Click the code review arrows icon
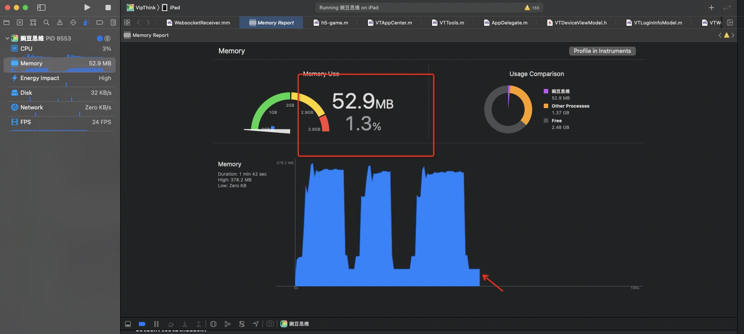Viewport: 744px width, 334px height. [x=727, y=8]
